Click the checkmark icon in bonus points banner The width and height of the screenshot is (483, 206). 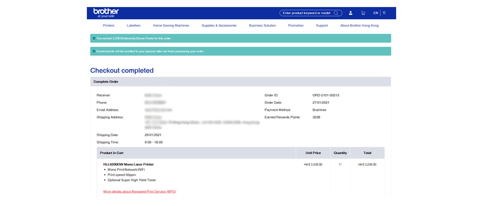tap(94, 38)
